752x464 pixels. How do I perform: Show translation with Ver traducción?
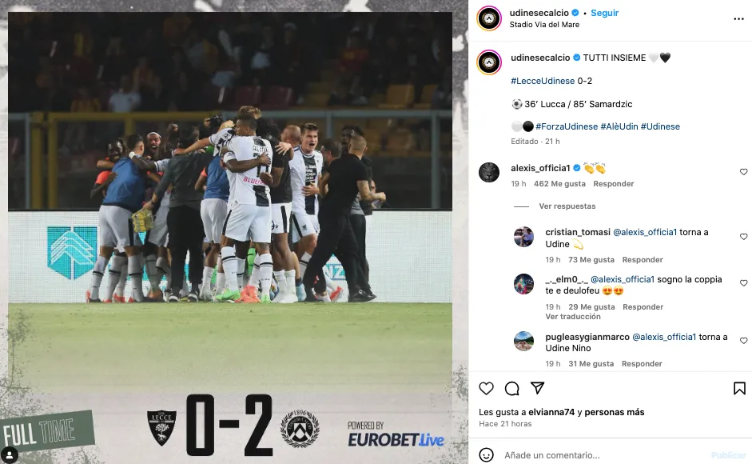pos(573,317)
